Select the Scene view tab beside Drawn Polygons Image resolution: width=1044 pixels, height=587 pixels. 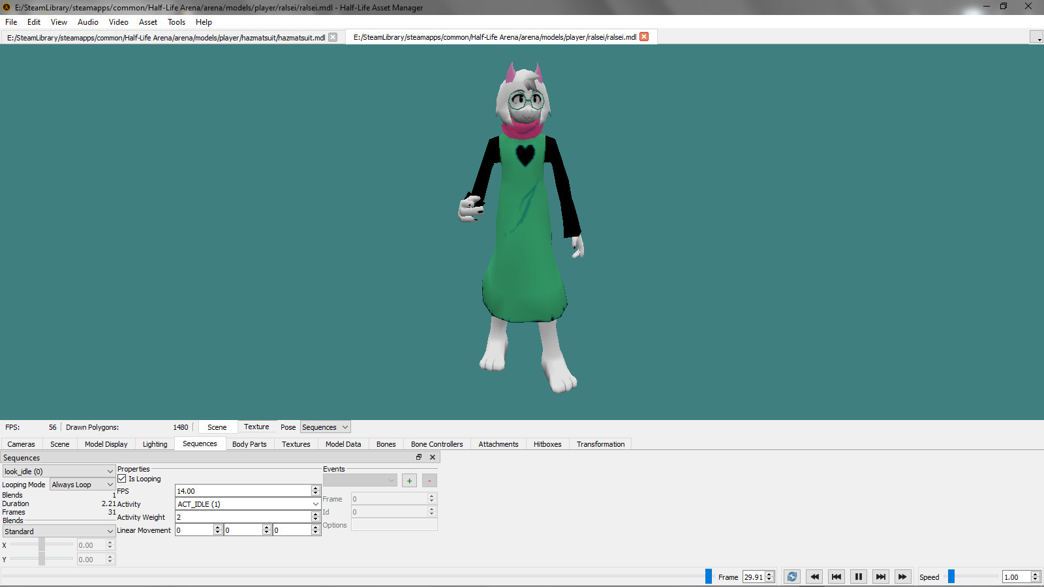(x=217, y=427)
